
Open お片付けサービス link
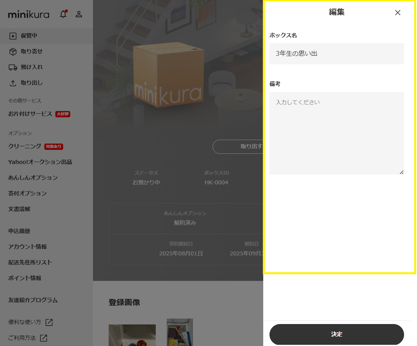tap(30, 114)
